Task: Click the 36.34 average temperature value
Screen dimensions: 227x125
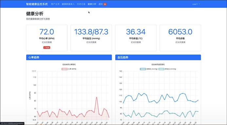Action: tap(136, 32)
